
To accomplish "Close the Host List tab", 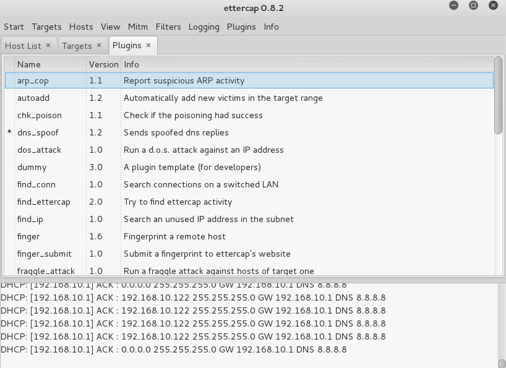I will 48,46.
